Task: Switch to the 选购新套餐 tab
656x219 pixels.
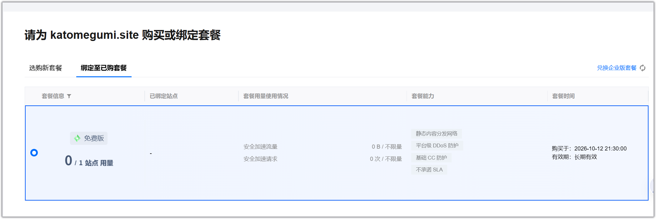Action: click(x=46, y=68)
